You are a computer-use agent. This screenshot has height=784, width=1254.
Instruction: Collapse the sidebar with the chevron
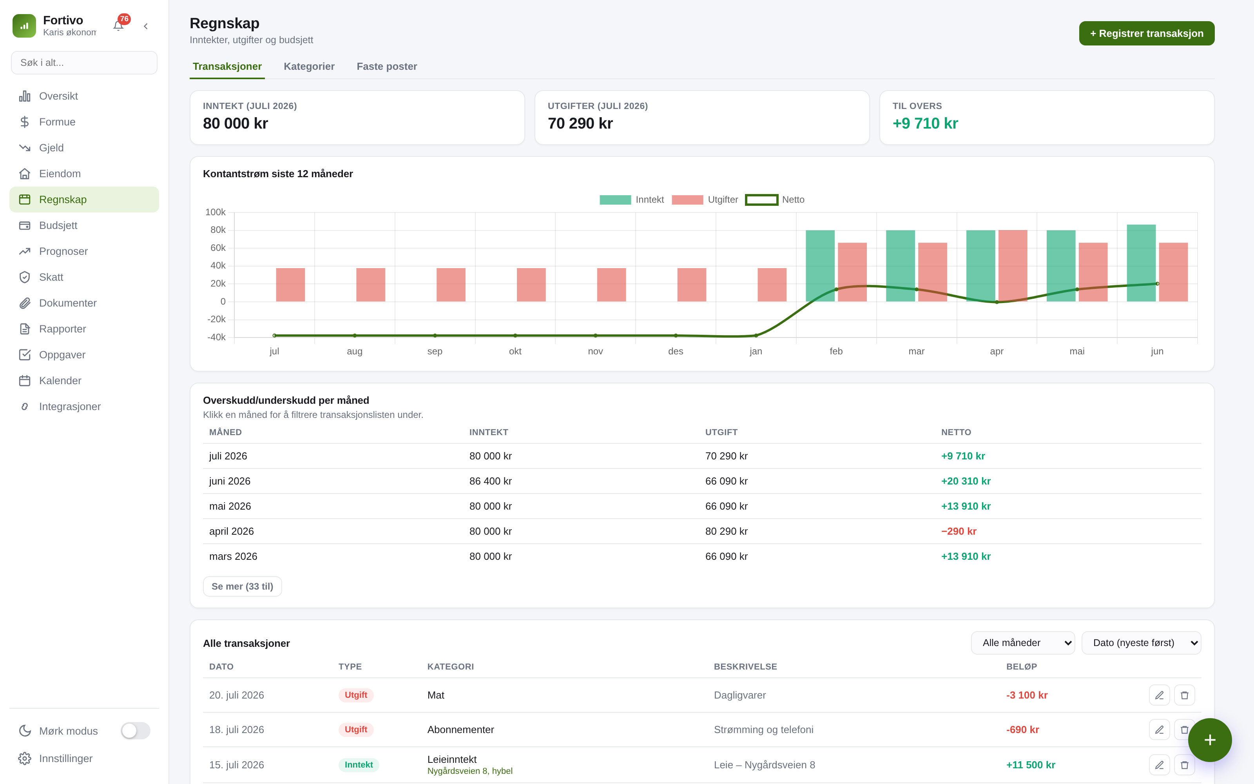coord(146,26)
